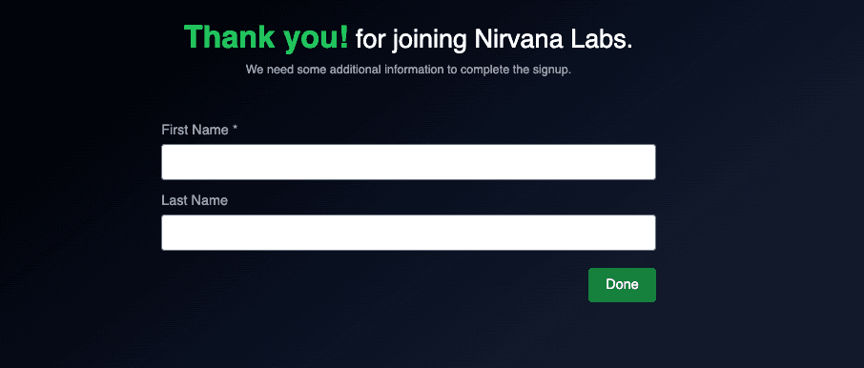Click the Nirvana Labs text in heading
The height and width of the screenshot is (368, 864).
click(x=553, y=40)
